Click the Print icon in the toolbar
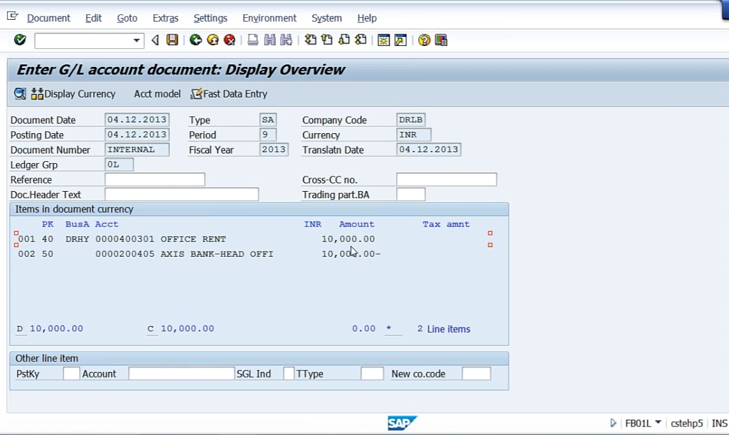The height and width of the screenshot is (435, 729). 253,40
